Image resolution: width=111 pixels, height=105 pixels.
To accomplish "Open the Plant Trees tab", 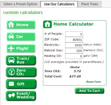I will pos(90,4).
